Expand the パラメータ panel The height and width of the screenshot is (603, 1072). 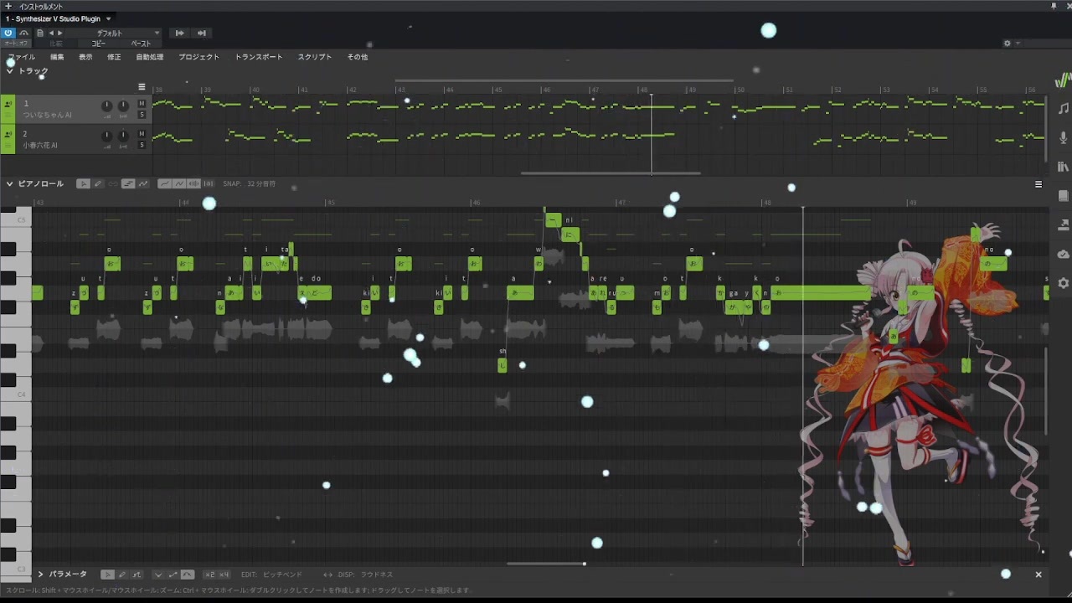40,575
